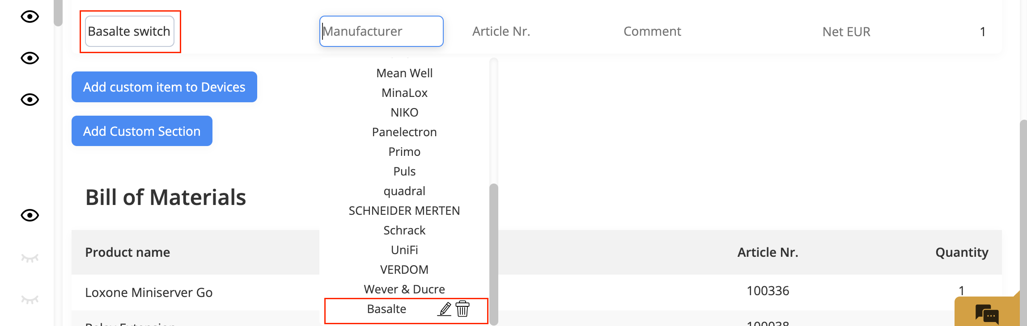This screenshot has height=326, width=1027.
Task: Click Add custom item to Devices
Action: click(x=164, y=87)
